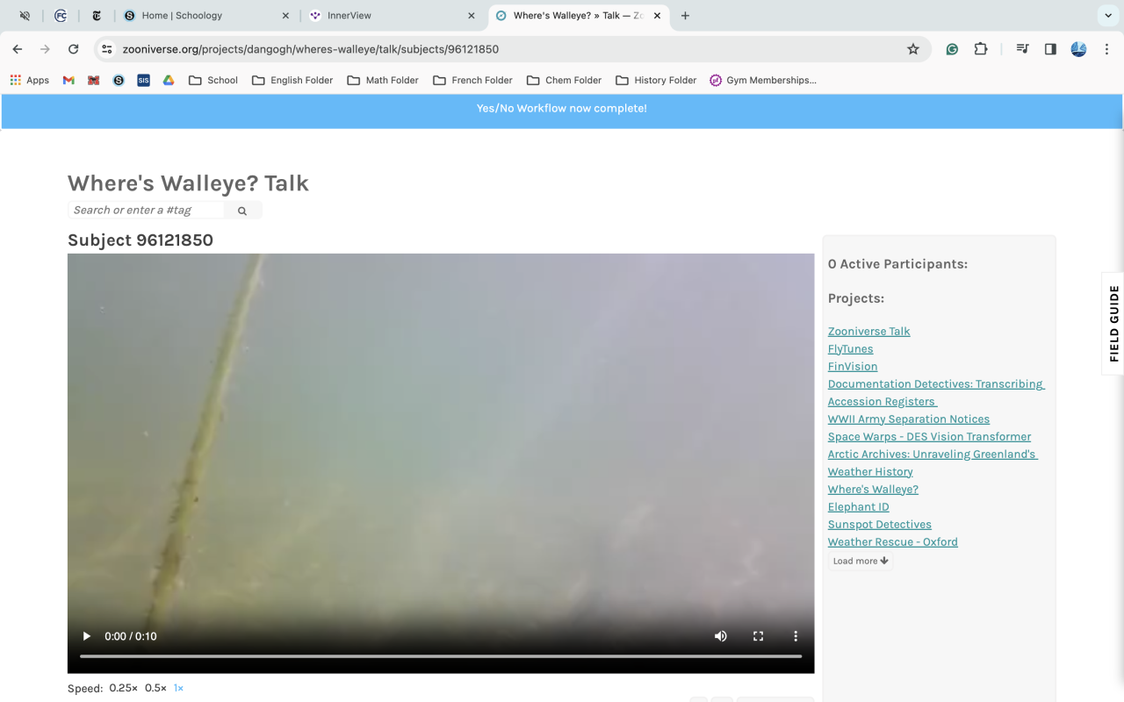This screenshot has width=1124, height=702.
Task: Open the Gym Memberships bookmark
Action: [x=763, y=80]
